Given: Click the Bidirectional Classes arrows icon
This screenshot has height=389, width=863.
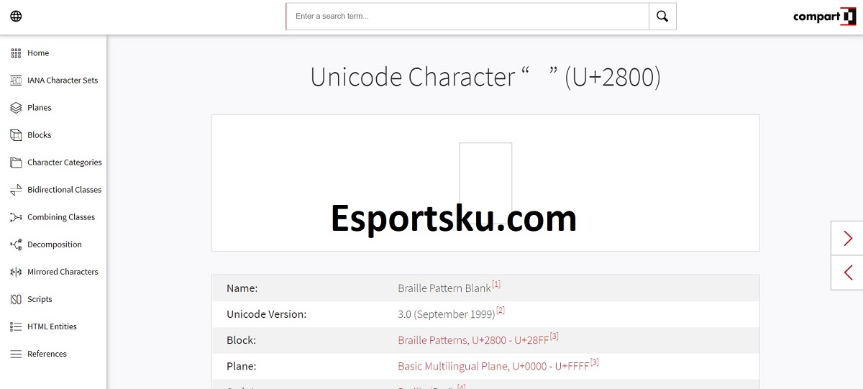Looking at the screenshot, I should (16, 190).
